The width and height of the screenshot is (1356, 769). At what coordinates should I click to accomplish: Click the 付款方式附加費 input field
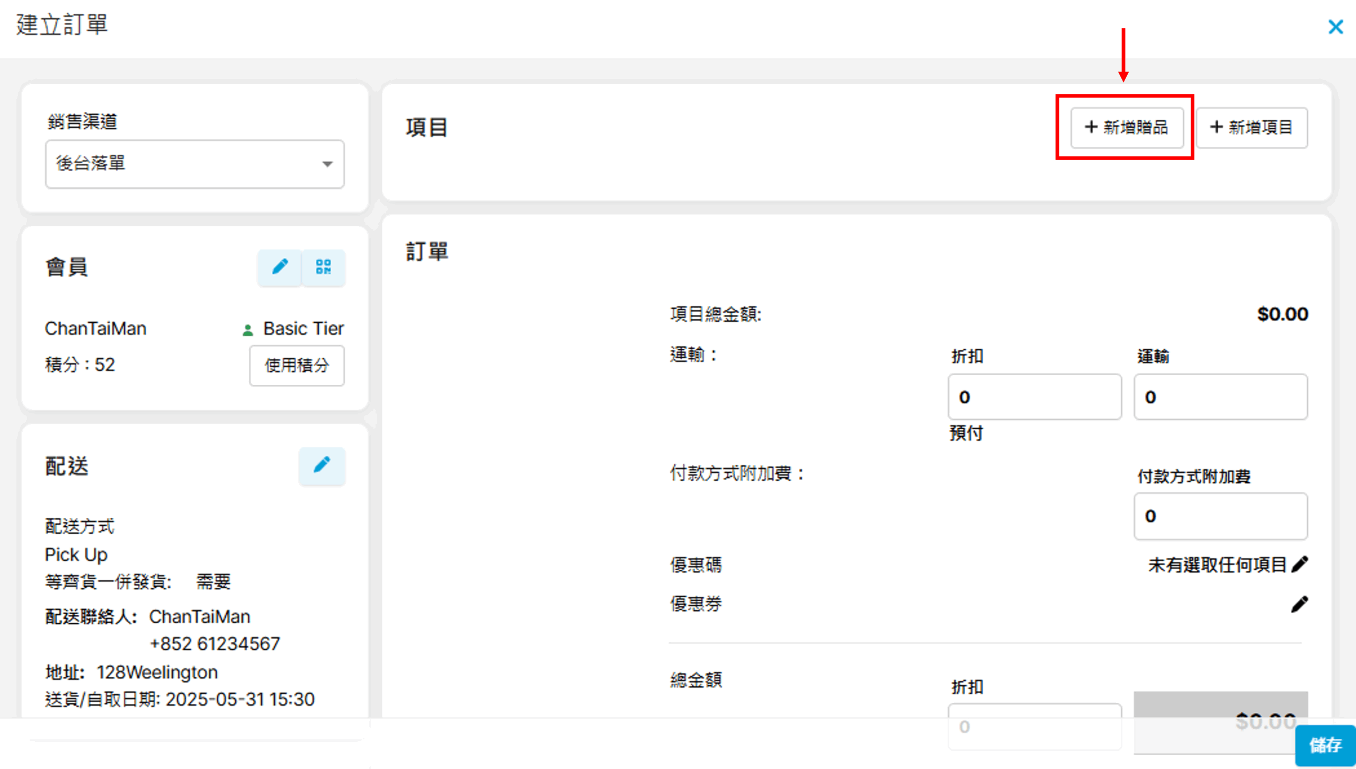(x=1220, y=516)
